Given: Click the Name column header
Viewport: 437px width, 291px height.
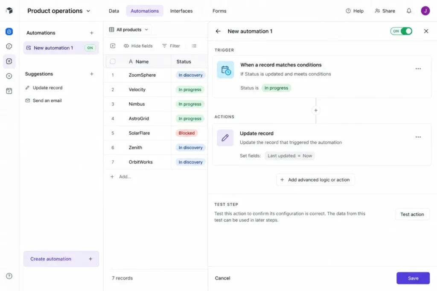Looking at the screenshot, I should (139, 61).
